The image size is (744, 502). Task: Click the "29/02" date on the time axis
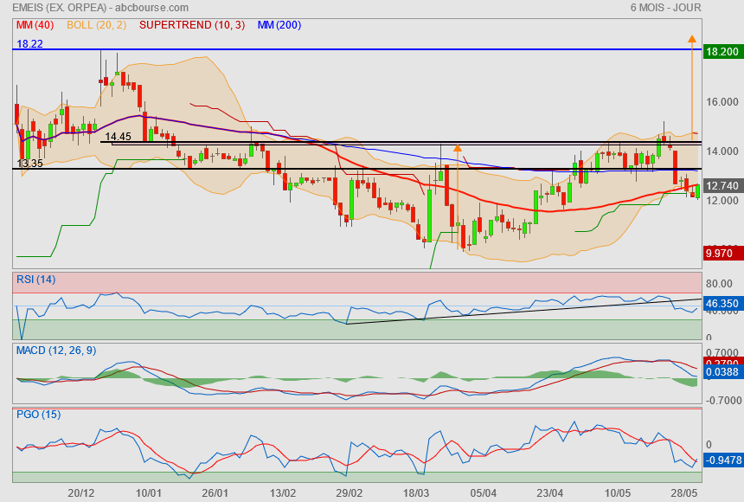[x=350, y=493]
